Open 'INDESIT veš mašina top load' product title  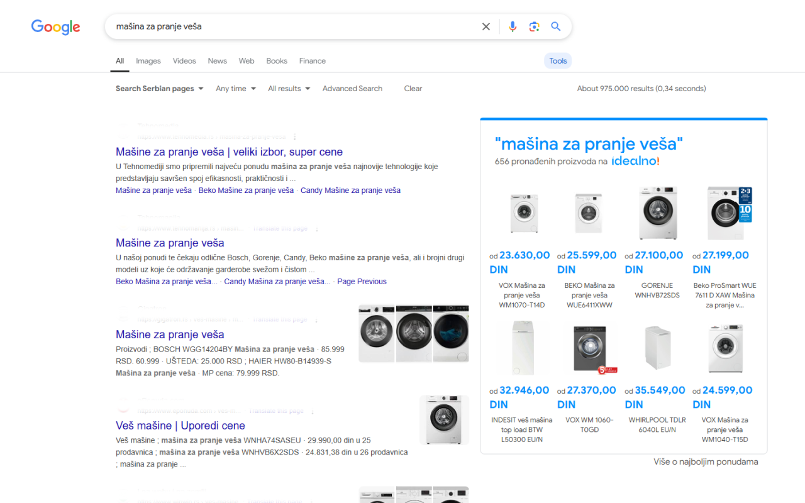(522, 430)
